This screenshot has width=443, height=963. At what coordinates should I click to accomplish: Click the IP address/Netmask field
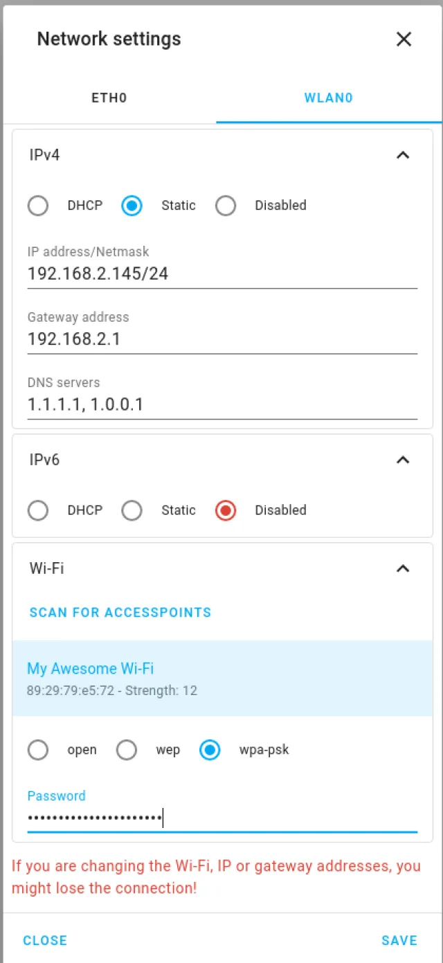221,273
